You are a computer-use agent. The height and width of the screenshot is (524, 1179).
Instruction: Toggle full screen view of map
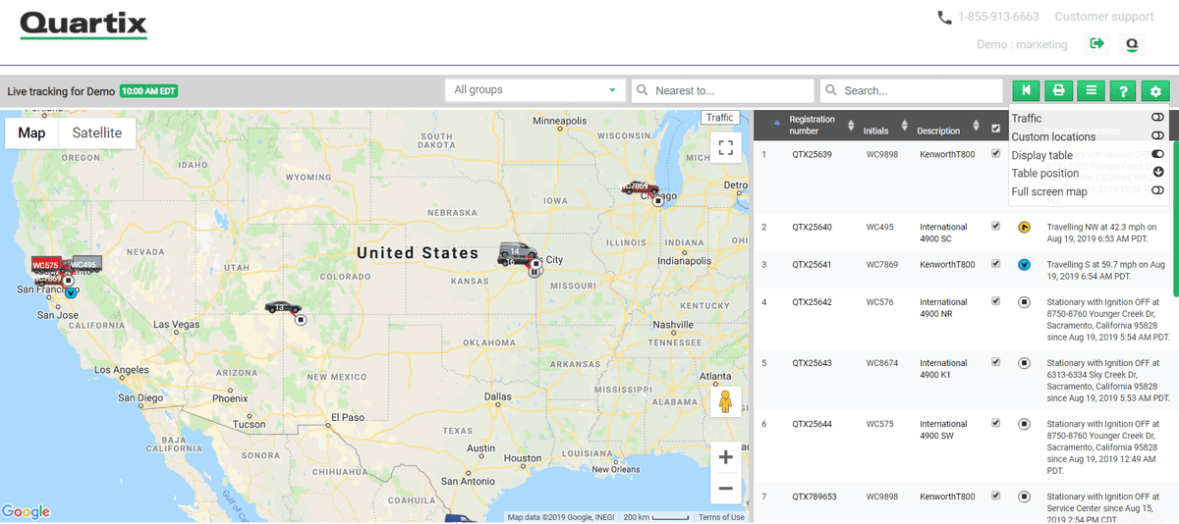pyautogui.click(x=726, y=148)
